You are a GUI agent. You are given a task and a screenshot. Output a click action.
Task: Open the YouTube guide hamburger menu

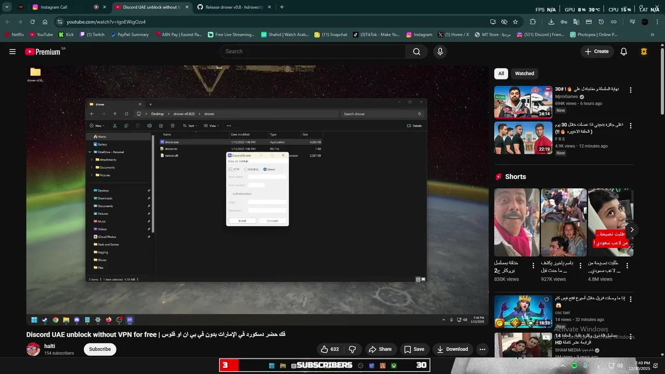tap(12, 51)
